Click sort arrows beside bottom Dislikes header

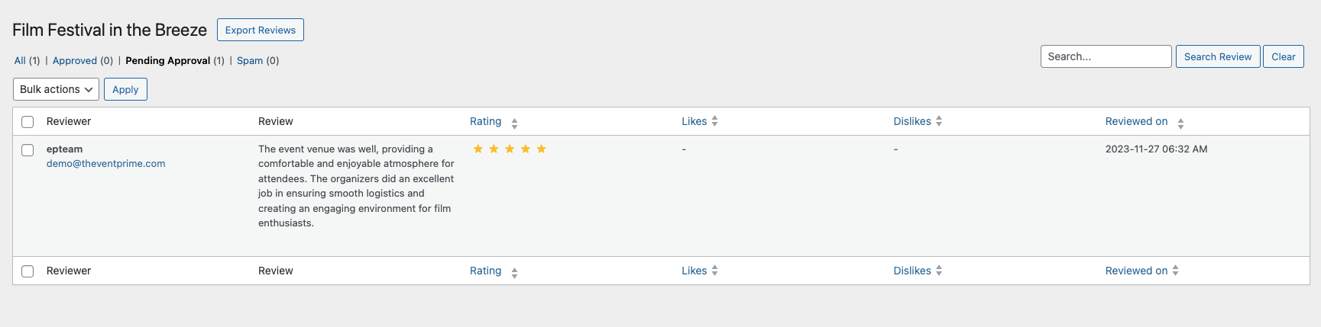pyautogui.click(x=939, y=271)
